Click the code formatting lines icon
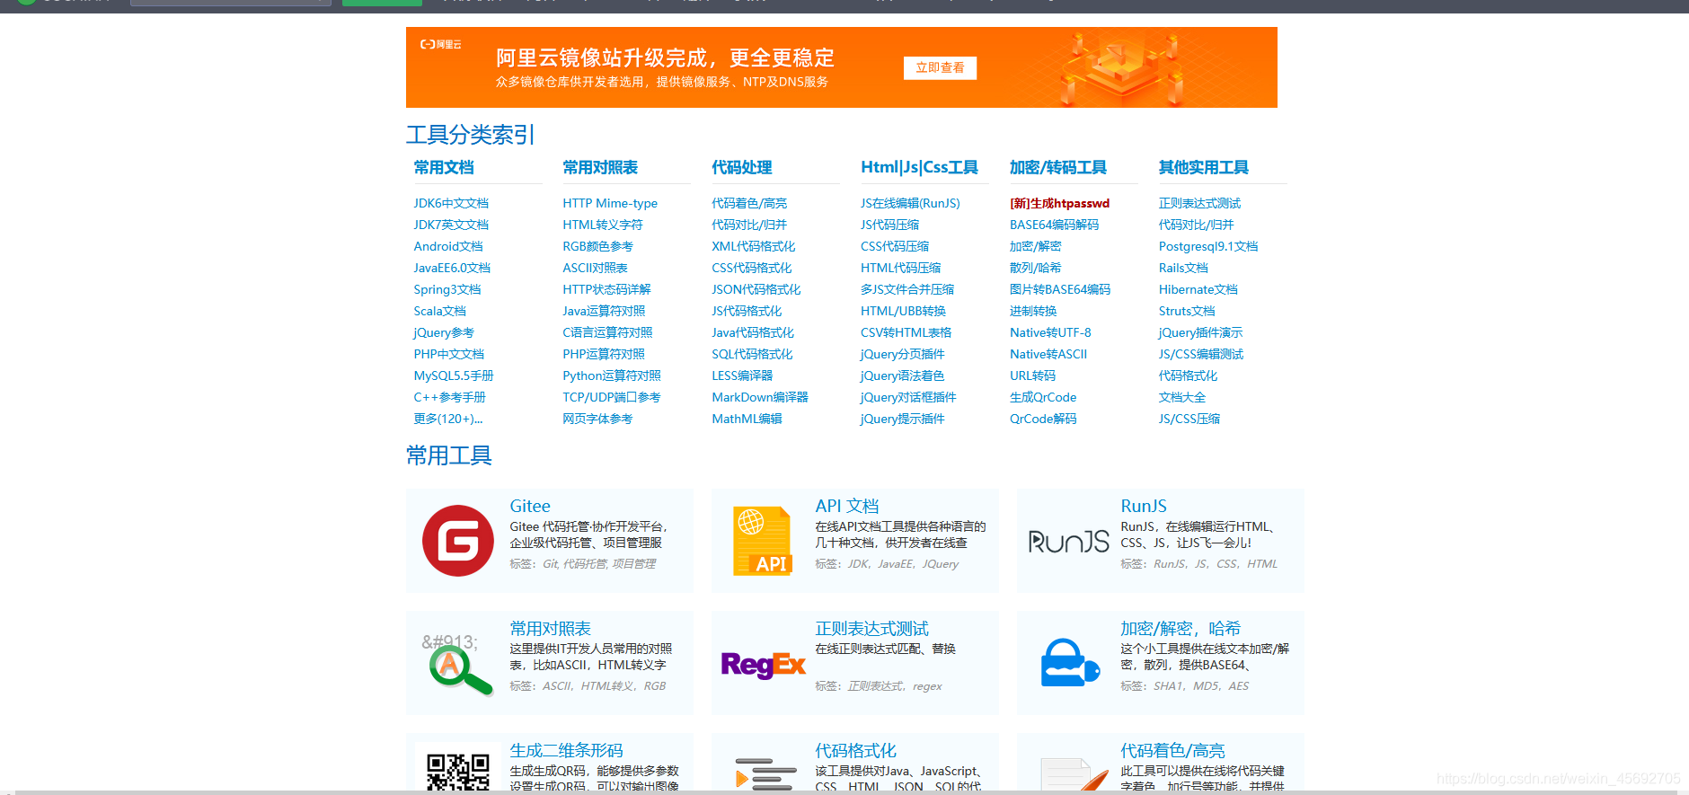This screenshot has width=1689, height=795. tap(765, 774)
